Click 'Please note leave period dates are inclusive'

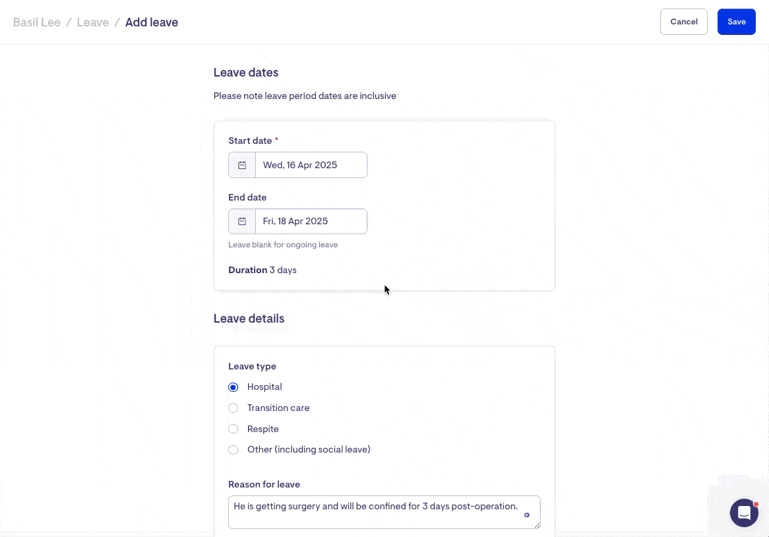(x=305, y=96)
